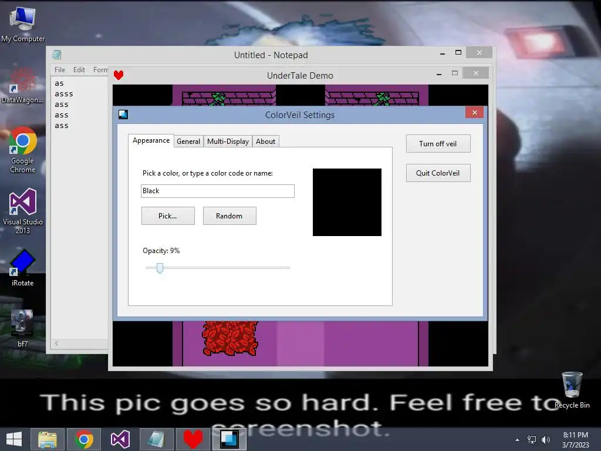Click the 'asss' line in Notepad
This screenshot has height=451, width=601.
point(63,94)
